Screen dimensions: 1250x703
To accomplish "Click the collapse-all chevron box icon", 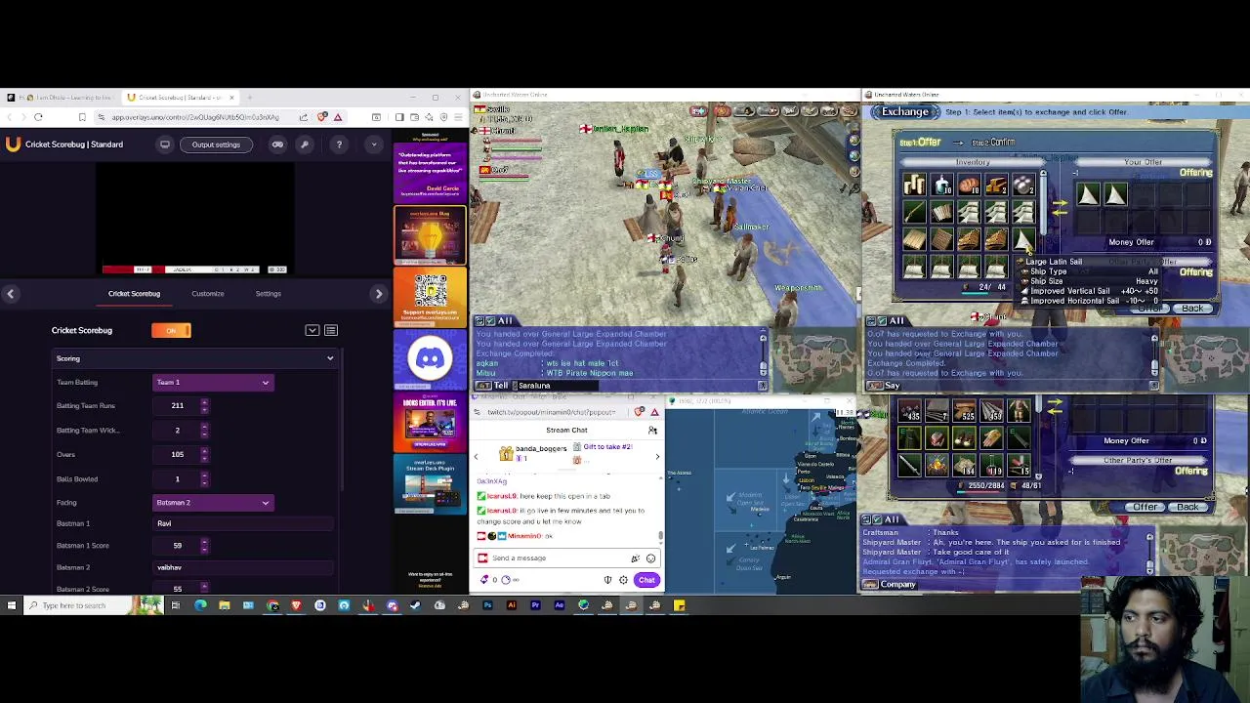I will tap(312, 331).
